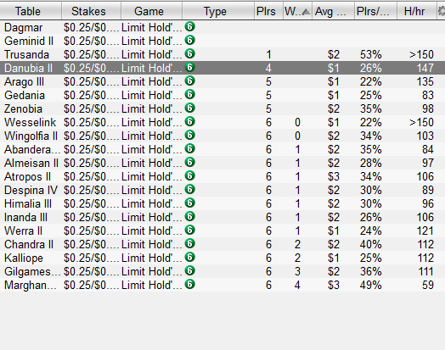Image resolution: width=445 pixels, height=350 pixels.
Task: Toggle sort arrow on the W.. waiting column
Action: (306, 12)
